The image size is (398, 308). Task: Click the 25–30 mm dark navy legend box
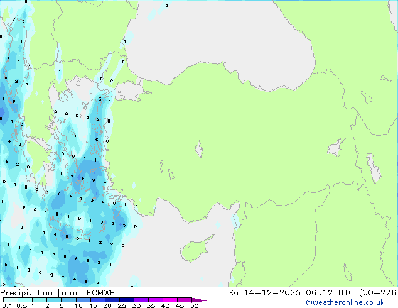[126, 300]
